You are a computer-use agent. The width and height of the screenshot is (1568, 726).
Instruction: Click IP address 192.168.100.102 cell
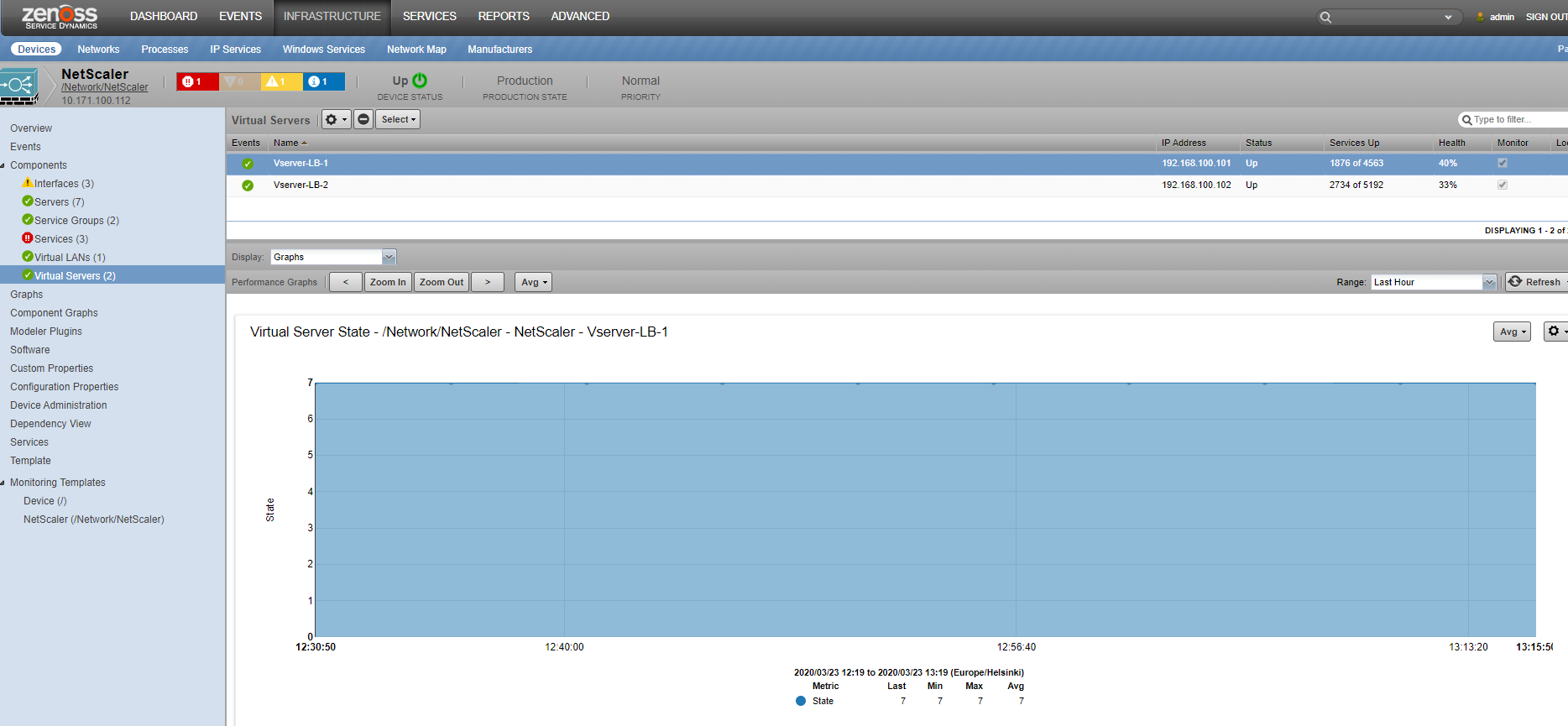[1196, 185]
